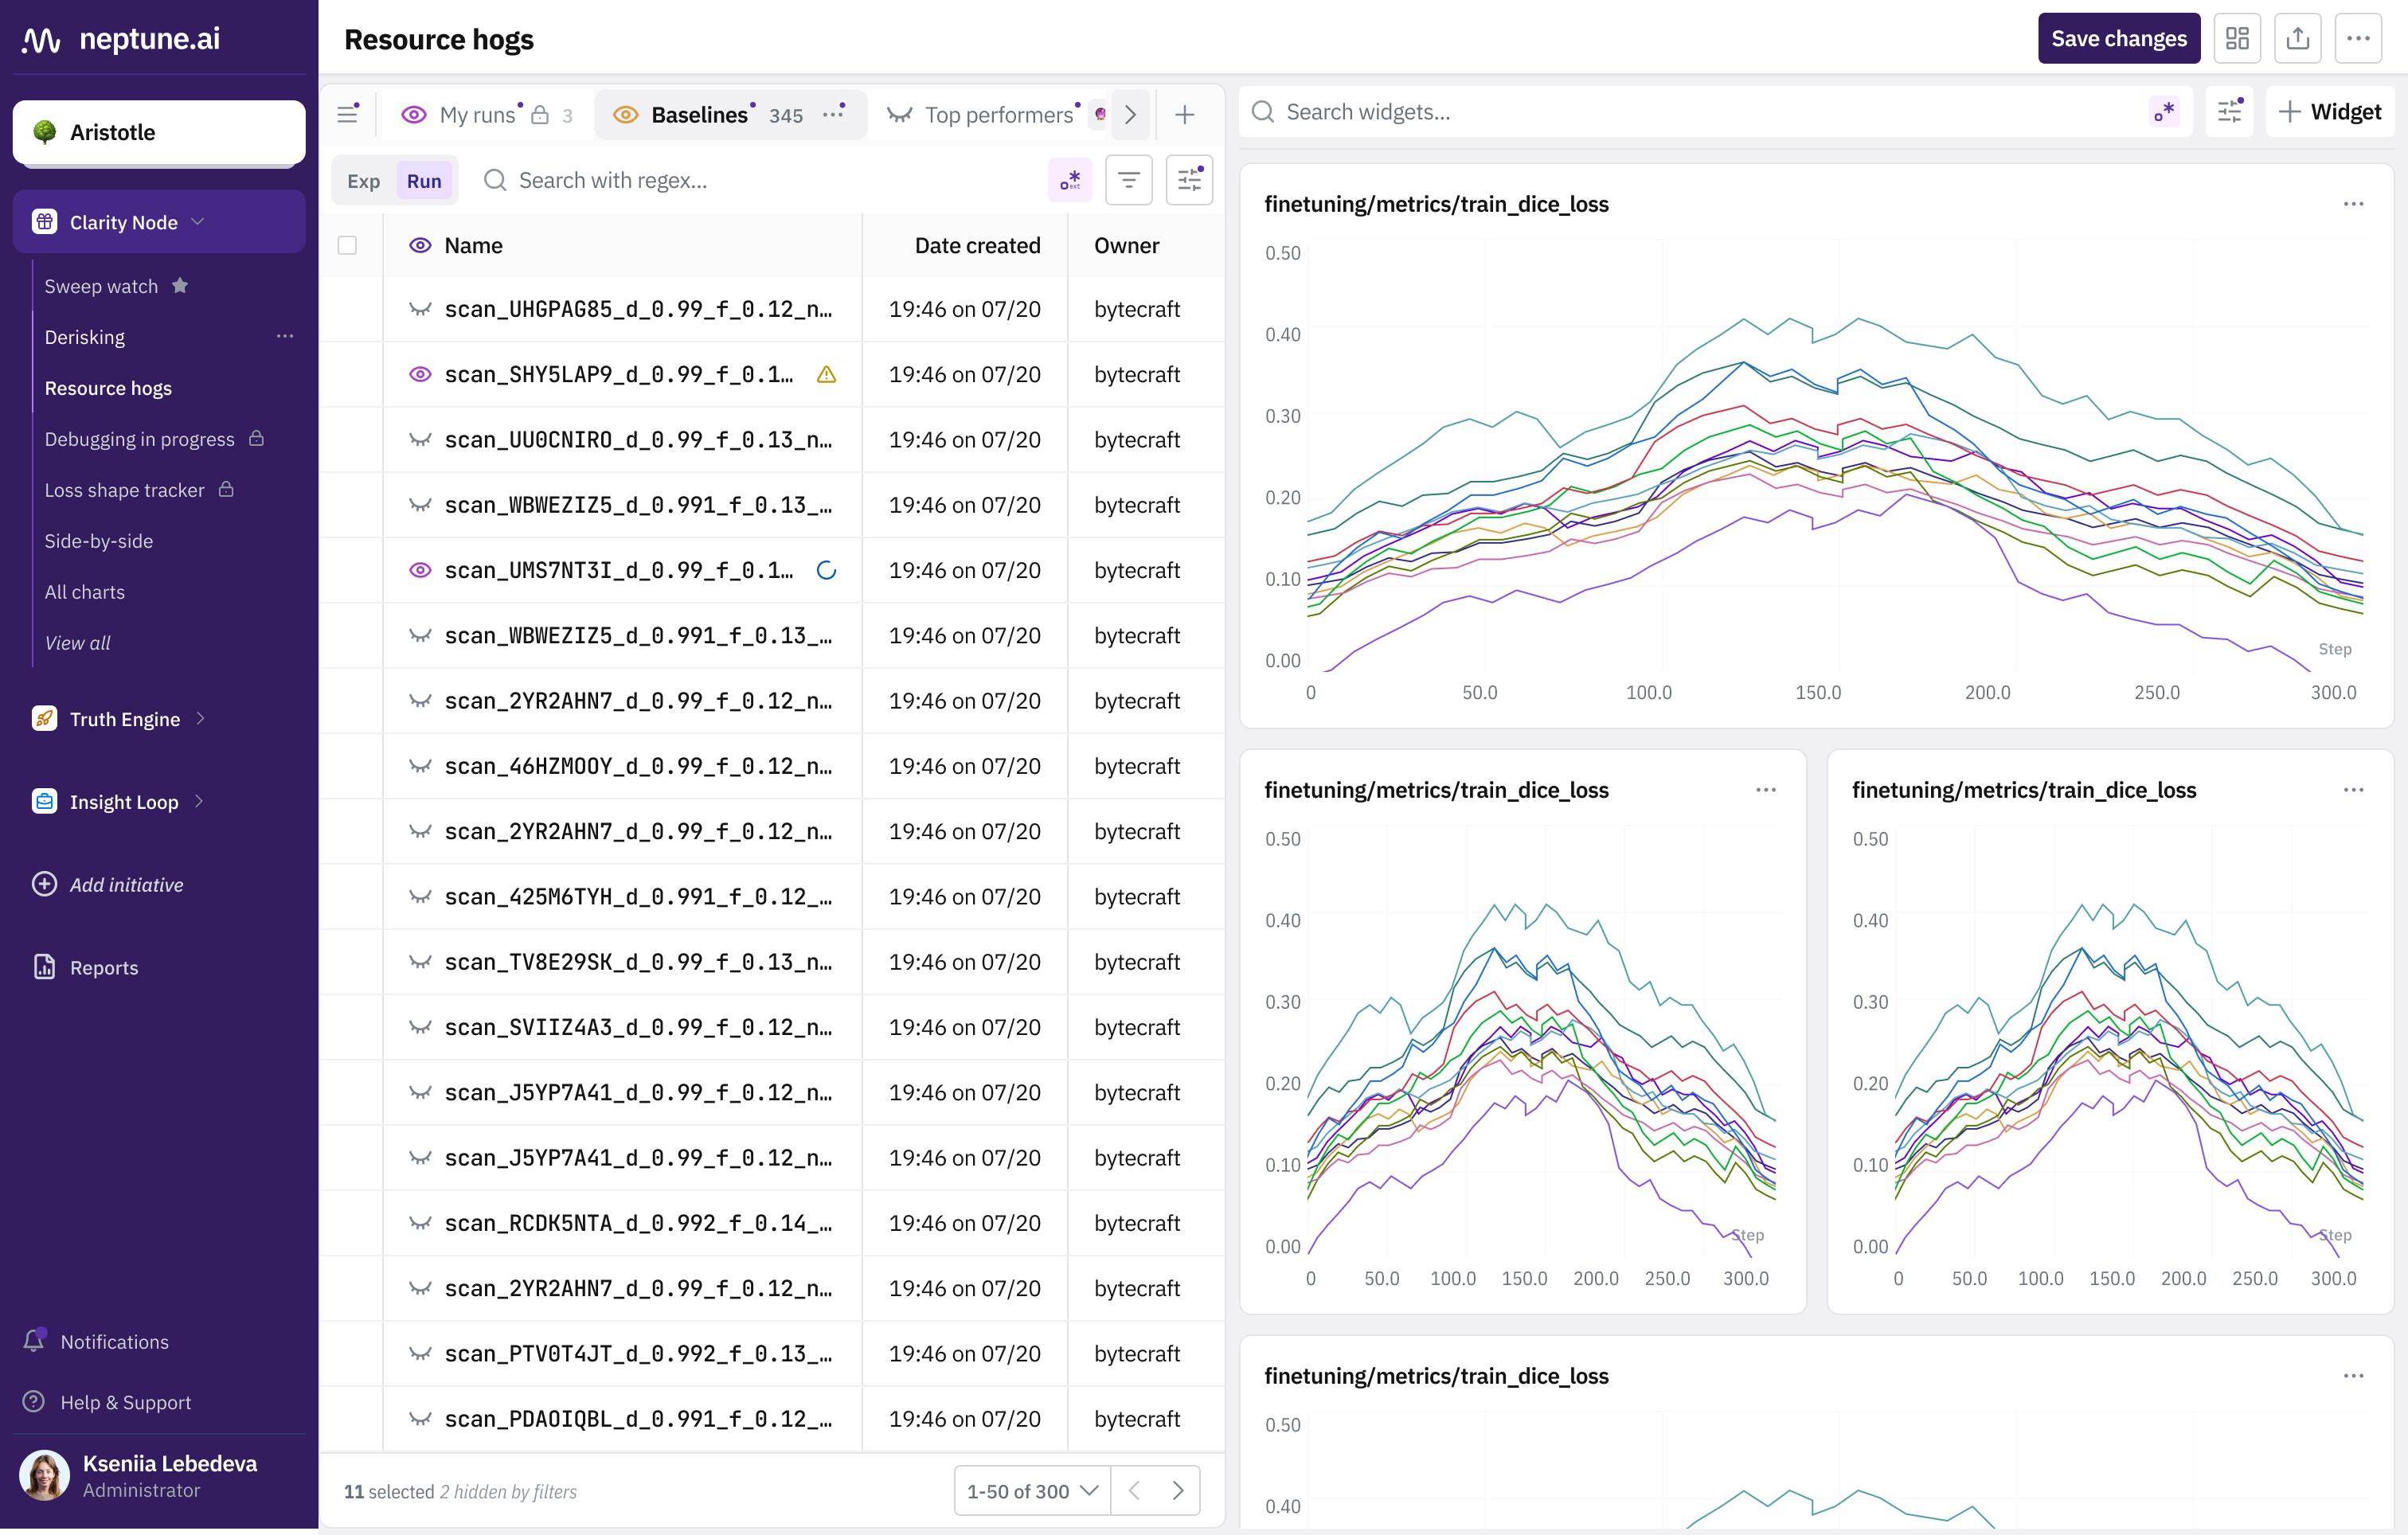Add a new Widget
2408x1535 pixels.
[2329, 112]
